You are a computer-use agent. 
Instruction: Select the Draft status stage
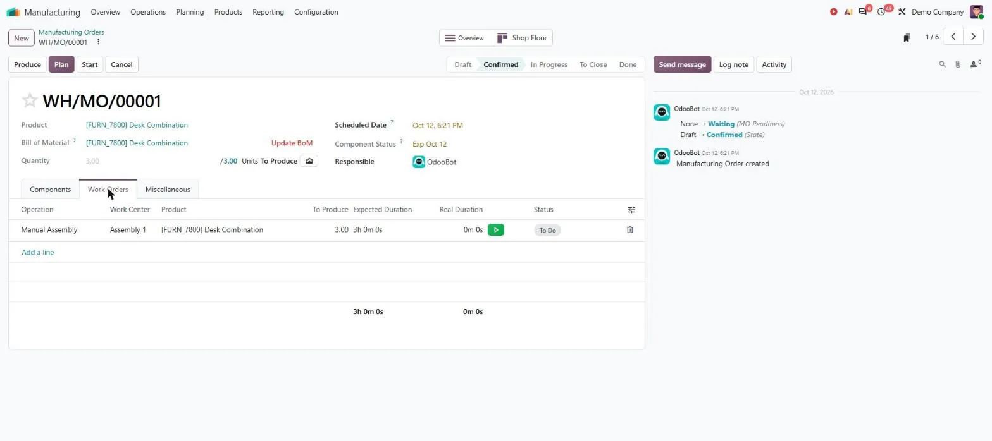[x=462, y=64]
